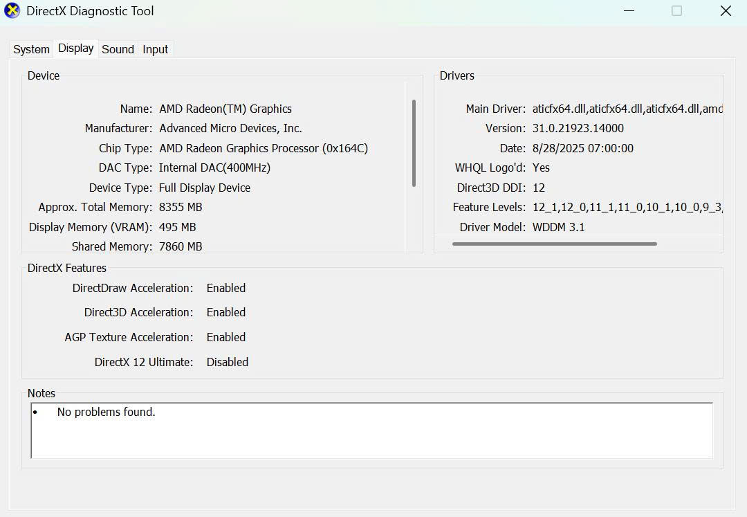Screen dimensions: 747x517
Task: Select the Display tab
Action: click(76, 48)
